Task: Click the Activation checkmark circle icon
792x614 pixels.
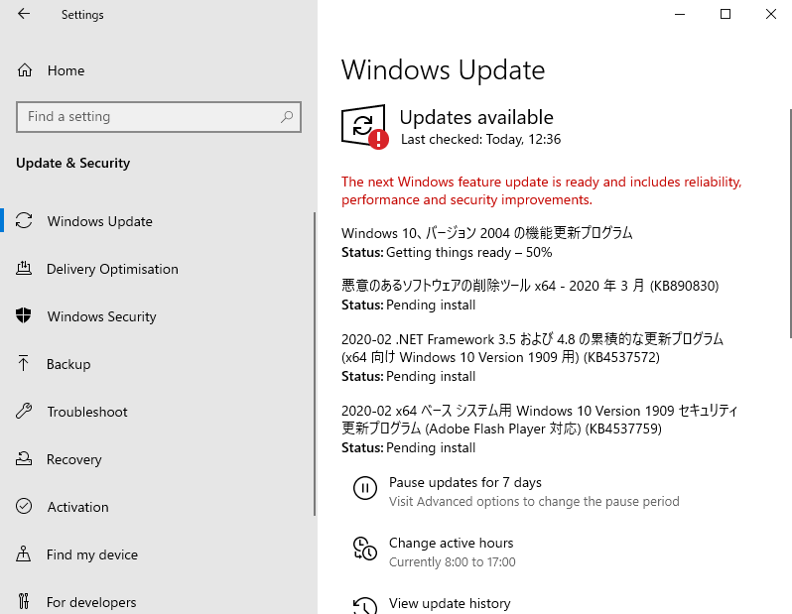Action: coord(24,506)
